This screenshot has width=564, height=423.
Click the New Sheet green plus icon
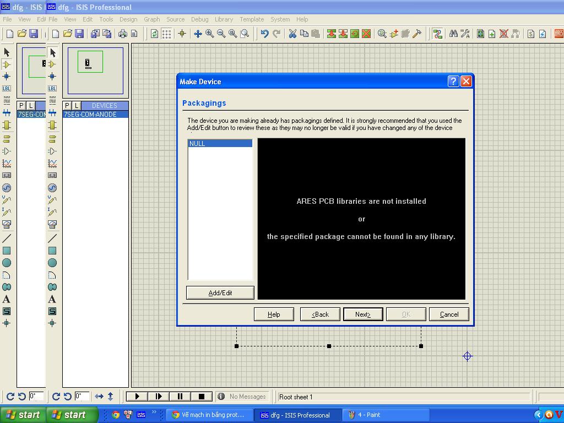(x=492, y=34)
